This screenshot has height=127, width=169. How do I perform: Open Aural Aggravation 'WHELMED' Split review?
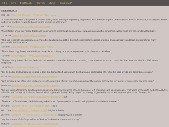32,47
